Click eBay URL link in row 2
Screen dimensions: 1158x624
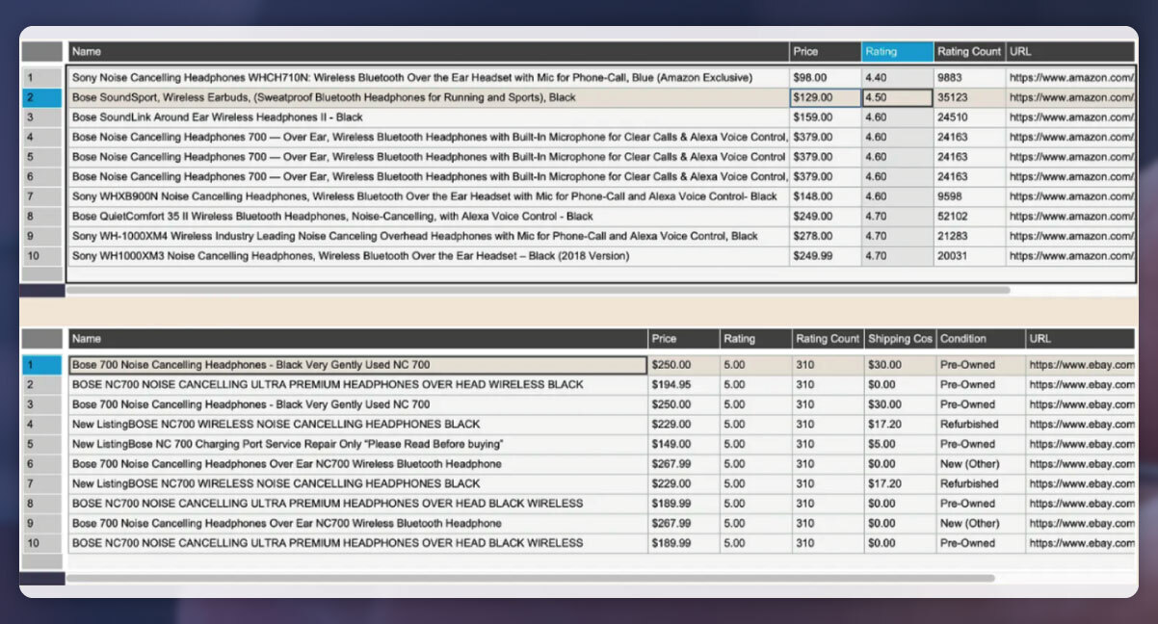(x=1081, y=385)
